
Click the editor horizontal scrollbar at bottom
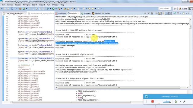71,102
